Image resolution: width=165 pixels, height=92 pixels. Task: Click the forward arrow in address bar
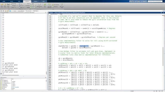[3, 11]
